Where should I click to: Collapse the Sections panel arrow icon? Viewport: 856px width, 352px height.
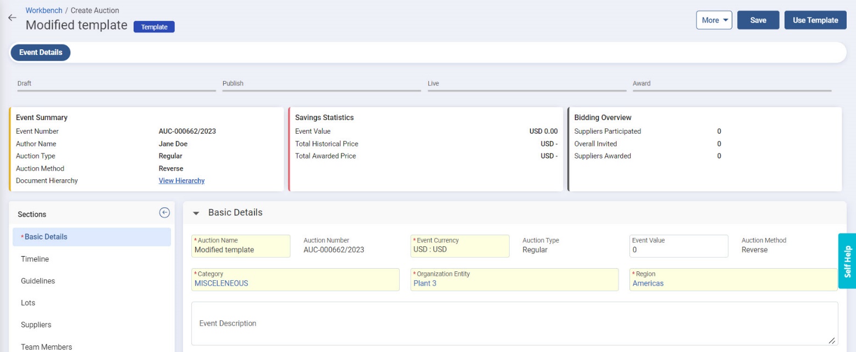coord(164,213)
